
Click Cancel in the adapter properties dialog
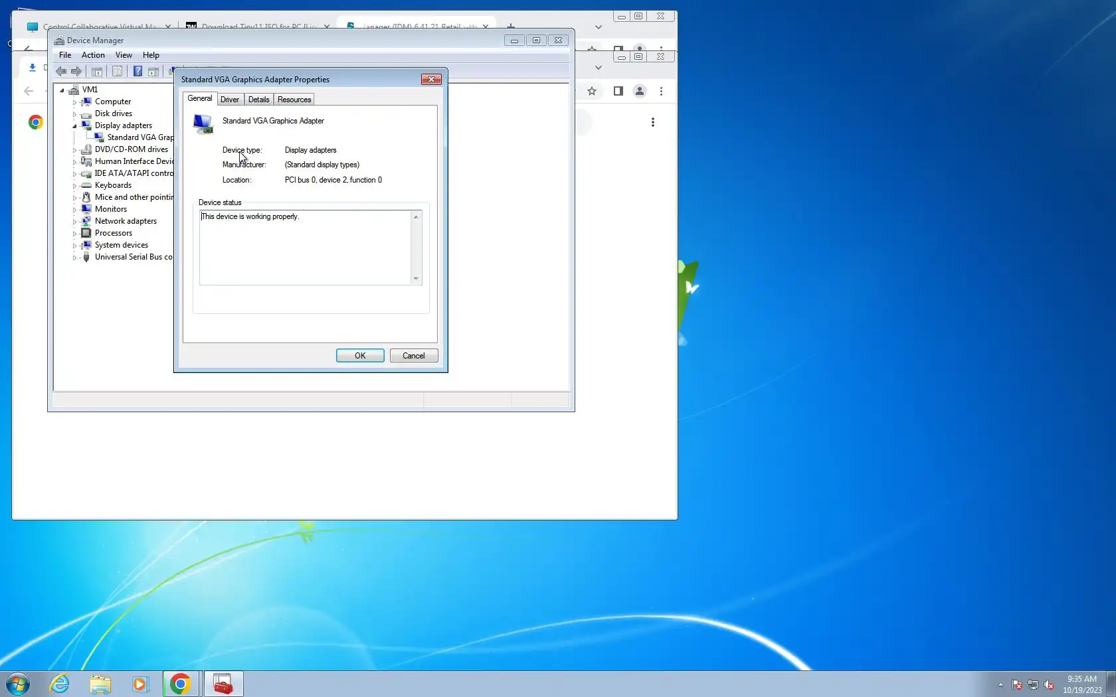point(414,356)
